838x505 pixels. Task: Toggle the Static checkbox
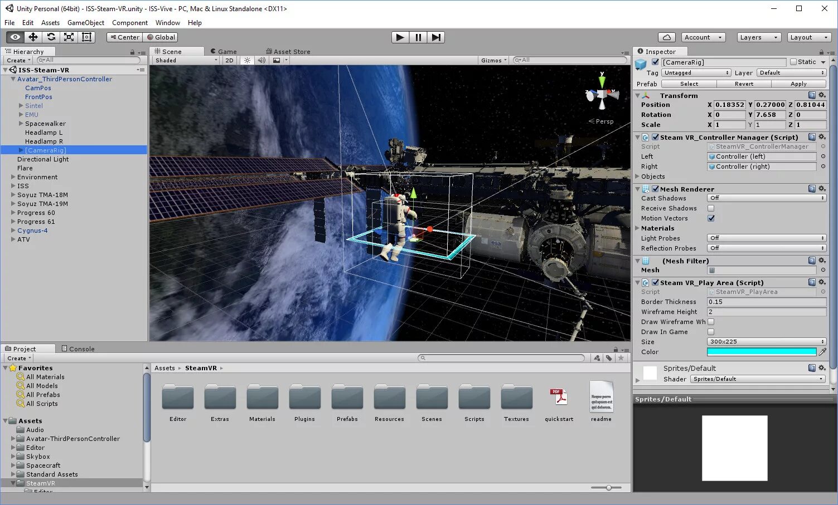[793, 62]
